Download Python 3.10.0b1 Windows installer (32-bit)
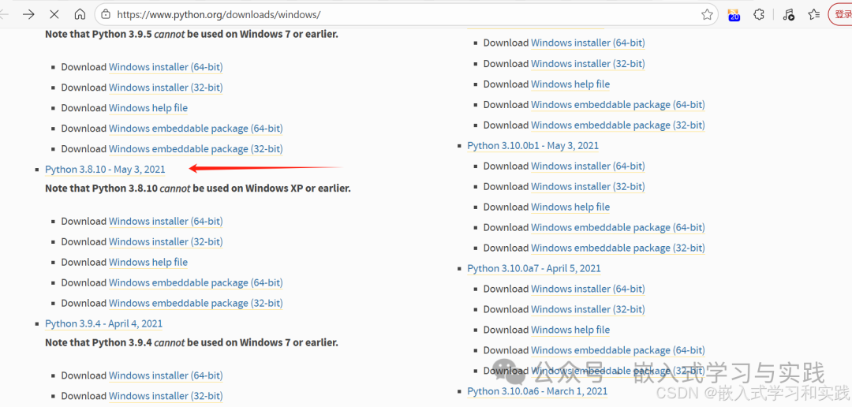The height and width of the screenshot is (407, 852). pyautogui.click(x=588, y=186)
